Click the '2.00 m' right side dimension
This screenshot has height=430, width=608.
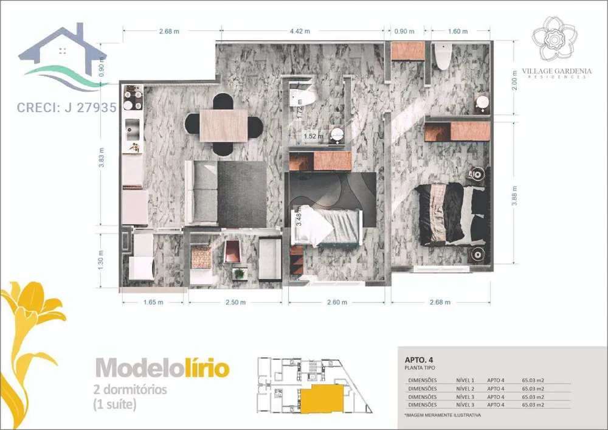tap(514, 80)
